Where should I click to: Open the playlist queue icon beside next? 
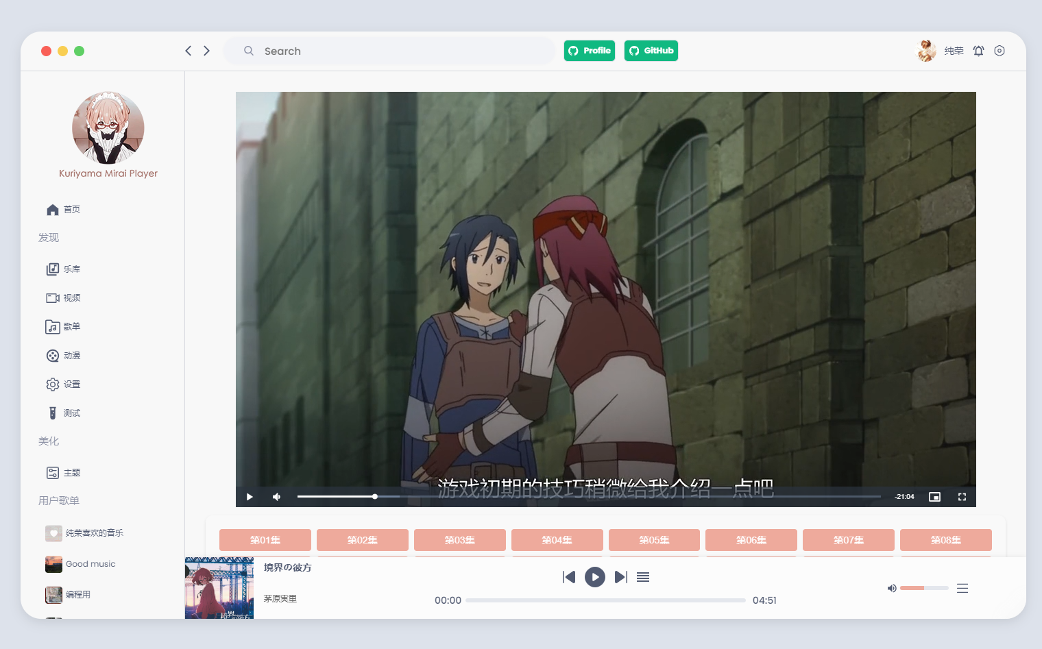pos(643,577)
